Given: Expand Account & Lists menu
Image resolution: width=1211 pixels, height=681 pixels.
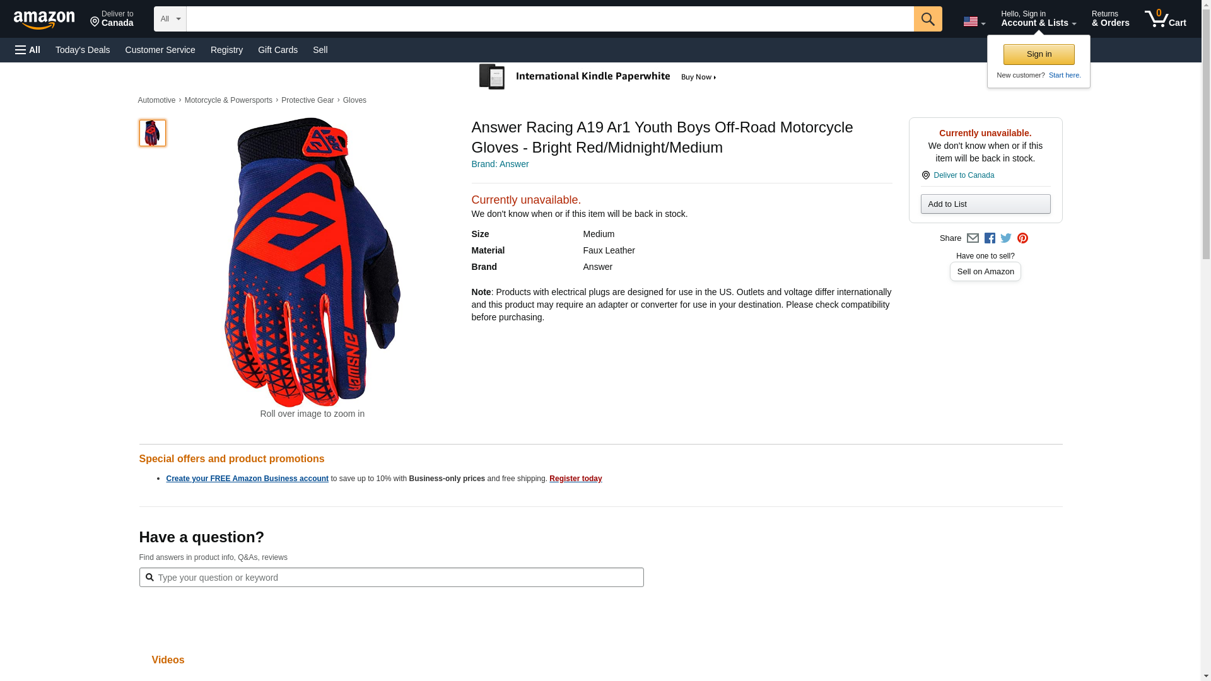Looking at the screenshot, I should 1038,19.
